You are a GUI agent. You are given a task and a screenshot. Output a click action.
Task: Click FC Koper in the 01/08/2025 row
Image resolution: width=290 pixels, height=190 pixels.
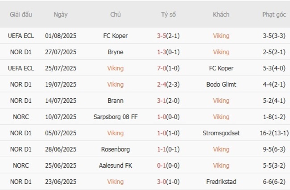[116, 36]
